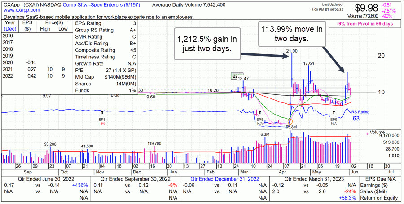
Task: Click the Return on Equity row label
Action: [x=378, y=198]
